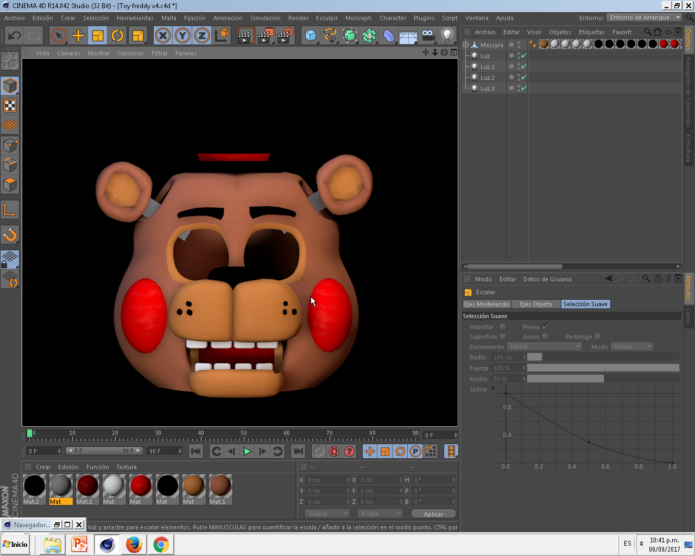Open Render to Picture Viewer

[266, 36]
